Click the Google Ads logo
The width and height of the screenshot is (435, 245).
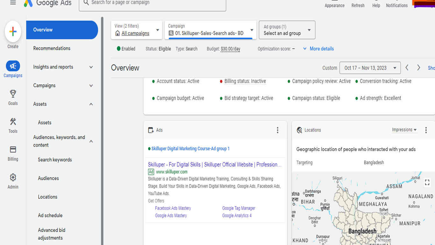(47, 3)
